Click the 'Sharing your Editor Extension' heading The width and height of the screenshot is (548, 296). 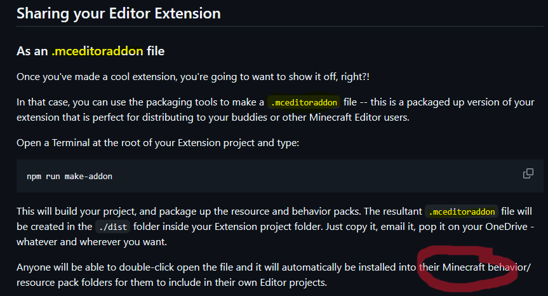tap(119, 13)
